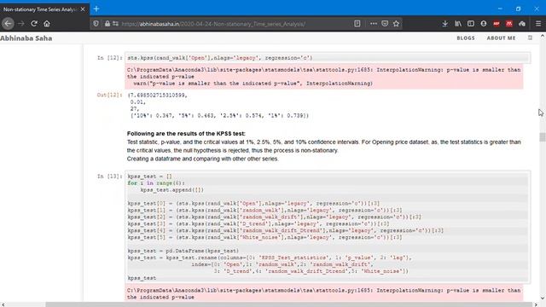Click the 'for i in range(6):' code line
This screenshot has height=307, width=546.
[156, 183]
